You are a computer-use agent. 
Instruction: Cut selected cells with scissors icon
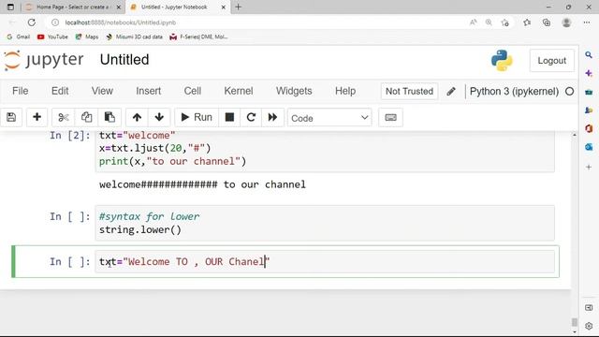63,117
